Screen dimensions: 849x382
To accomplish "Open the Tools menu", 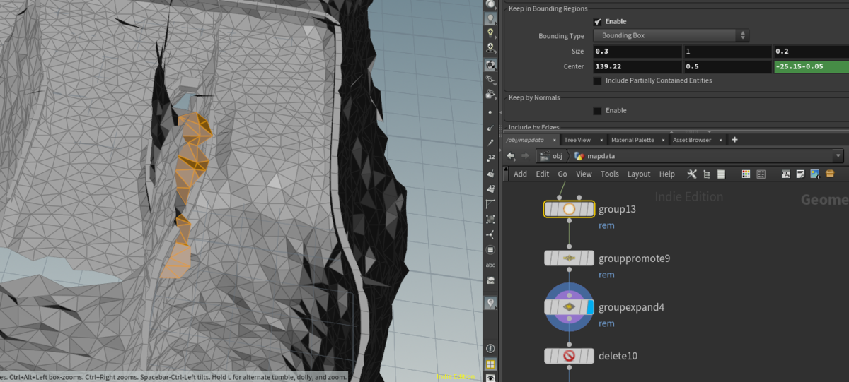I will coord(610,174).
